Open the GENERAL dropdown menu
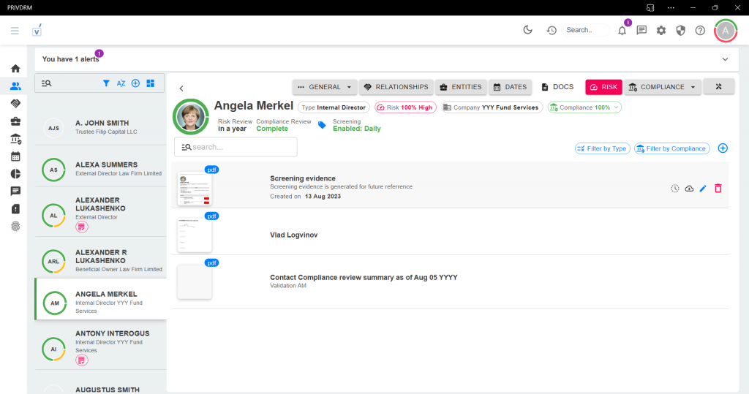This screenshot has height=394, width=749. point(325,87)
